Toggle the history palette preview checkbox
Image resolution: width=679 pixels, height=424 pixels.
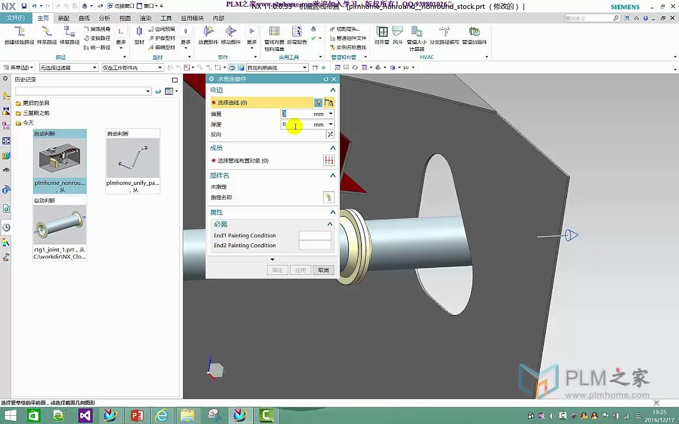click(174, 79)
